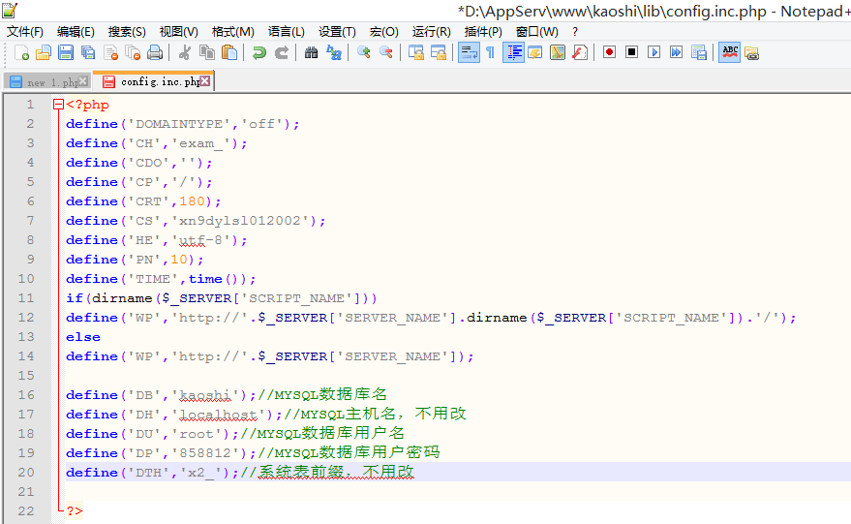
Task: Click the 180 value on line 6
Action: [192, 200]
